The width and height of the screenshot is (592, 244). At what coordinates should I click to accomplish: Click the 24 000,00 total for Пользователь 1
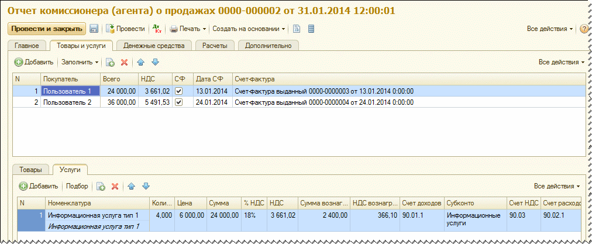pos(119,91)
